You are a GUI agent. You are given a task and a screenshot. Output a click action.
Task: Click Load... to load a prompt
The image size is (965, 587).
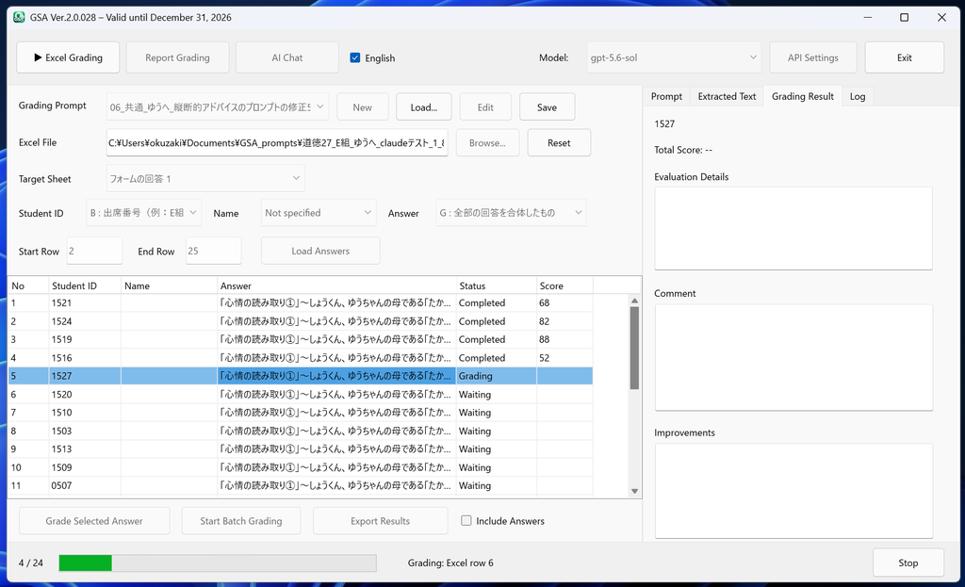(424, 107)
